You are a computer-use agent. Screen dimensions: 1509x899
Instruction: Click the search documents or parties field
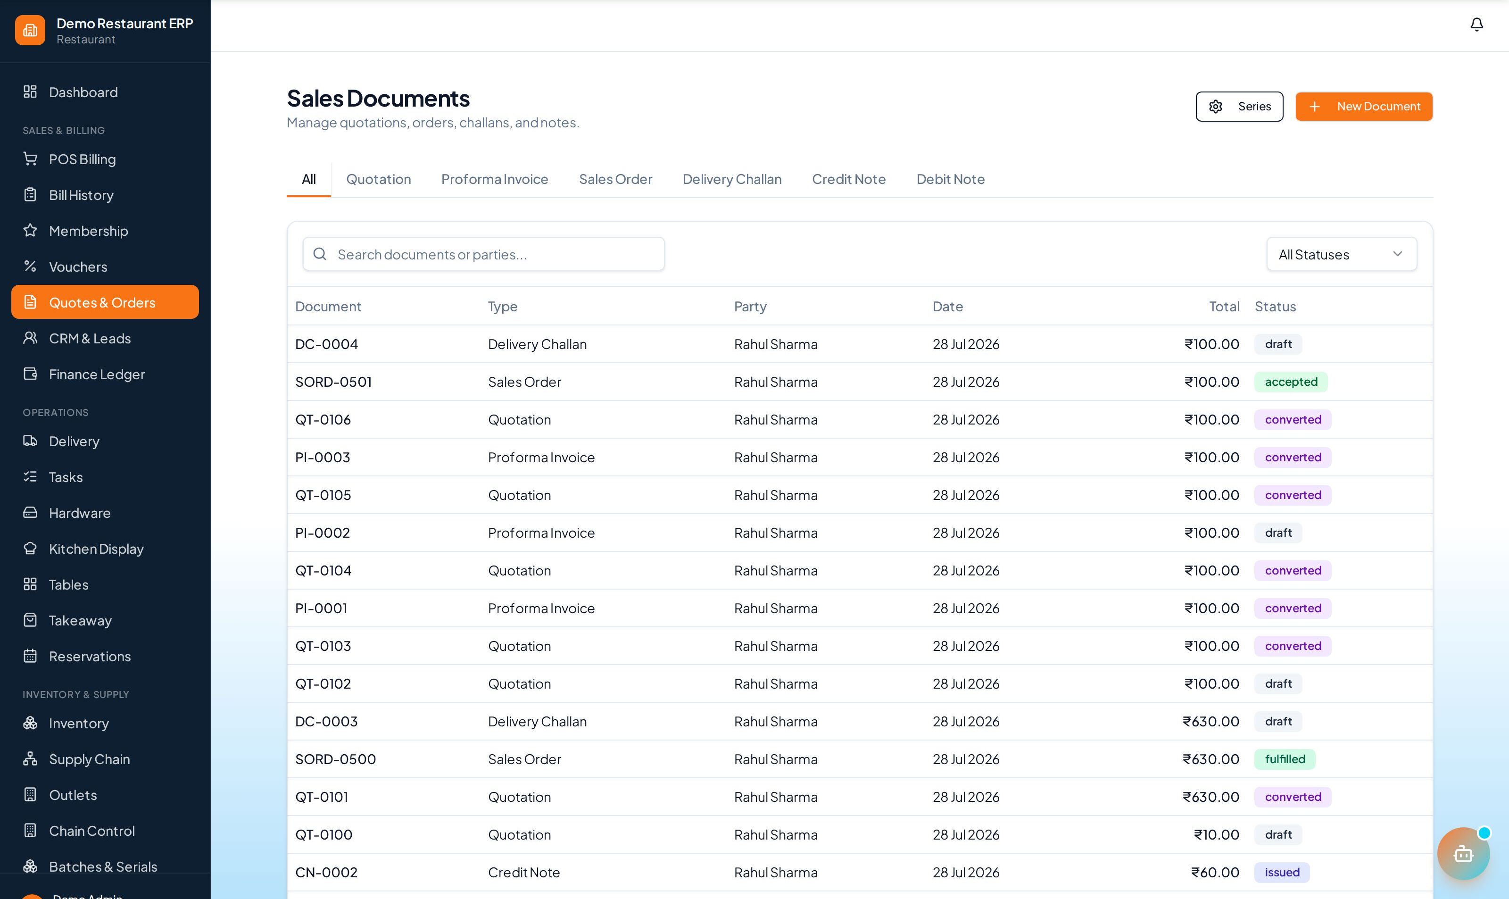point(483,254)
